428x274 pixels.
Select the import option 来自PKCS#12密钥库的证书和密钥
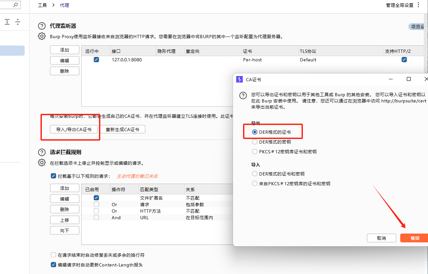[x=255, y=184]
